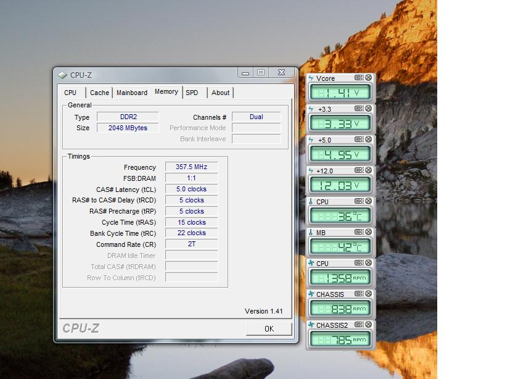Viewport: 518px width, 379px height.
Task: Minimize the CPU-Z window
Action: tap(245, 73)
